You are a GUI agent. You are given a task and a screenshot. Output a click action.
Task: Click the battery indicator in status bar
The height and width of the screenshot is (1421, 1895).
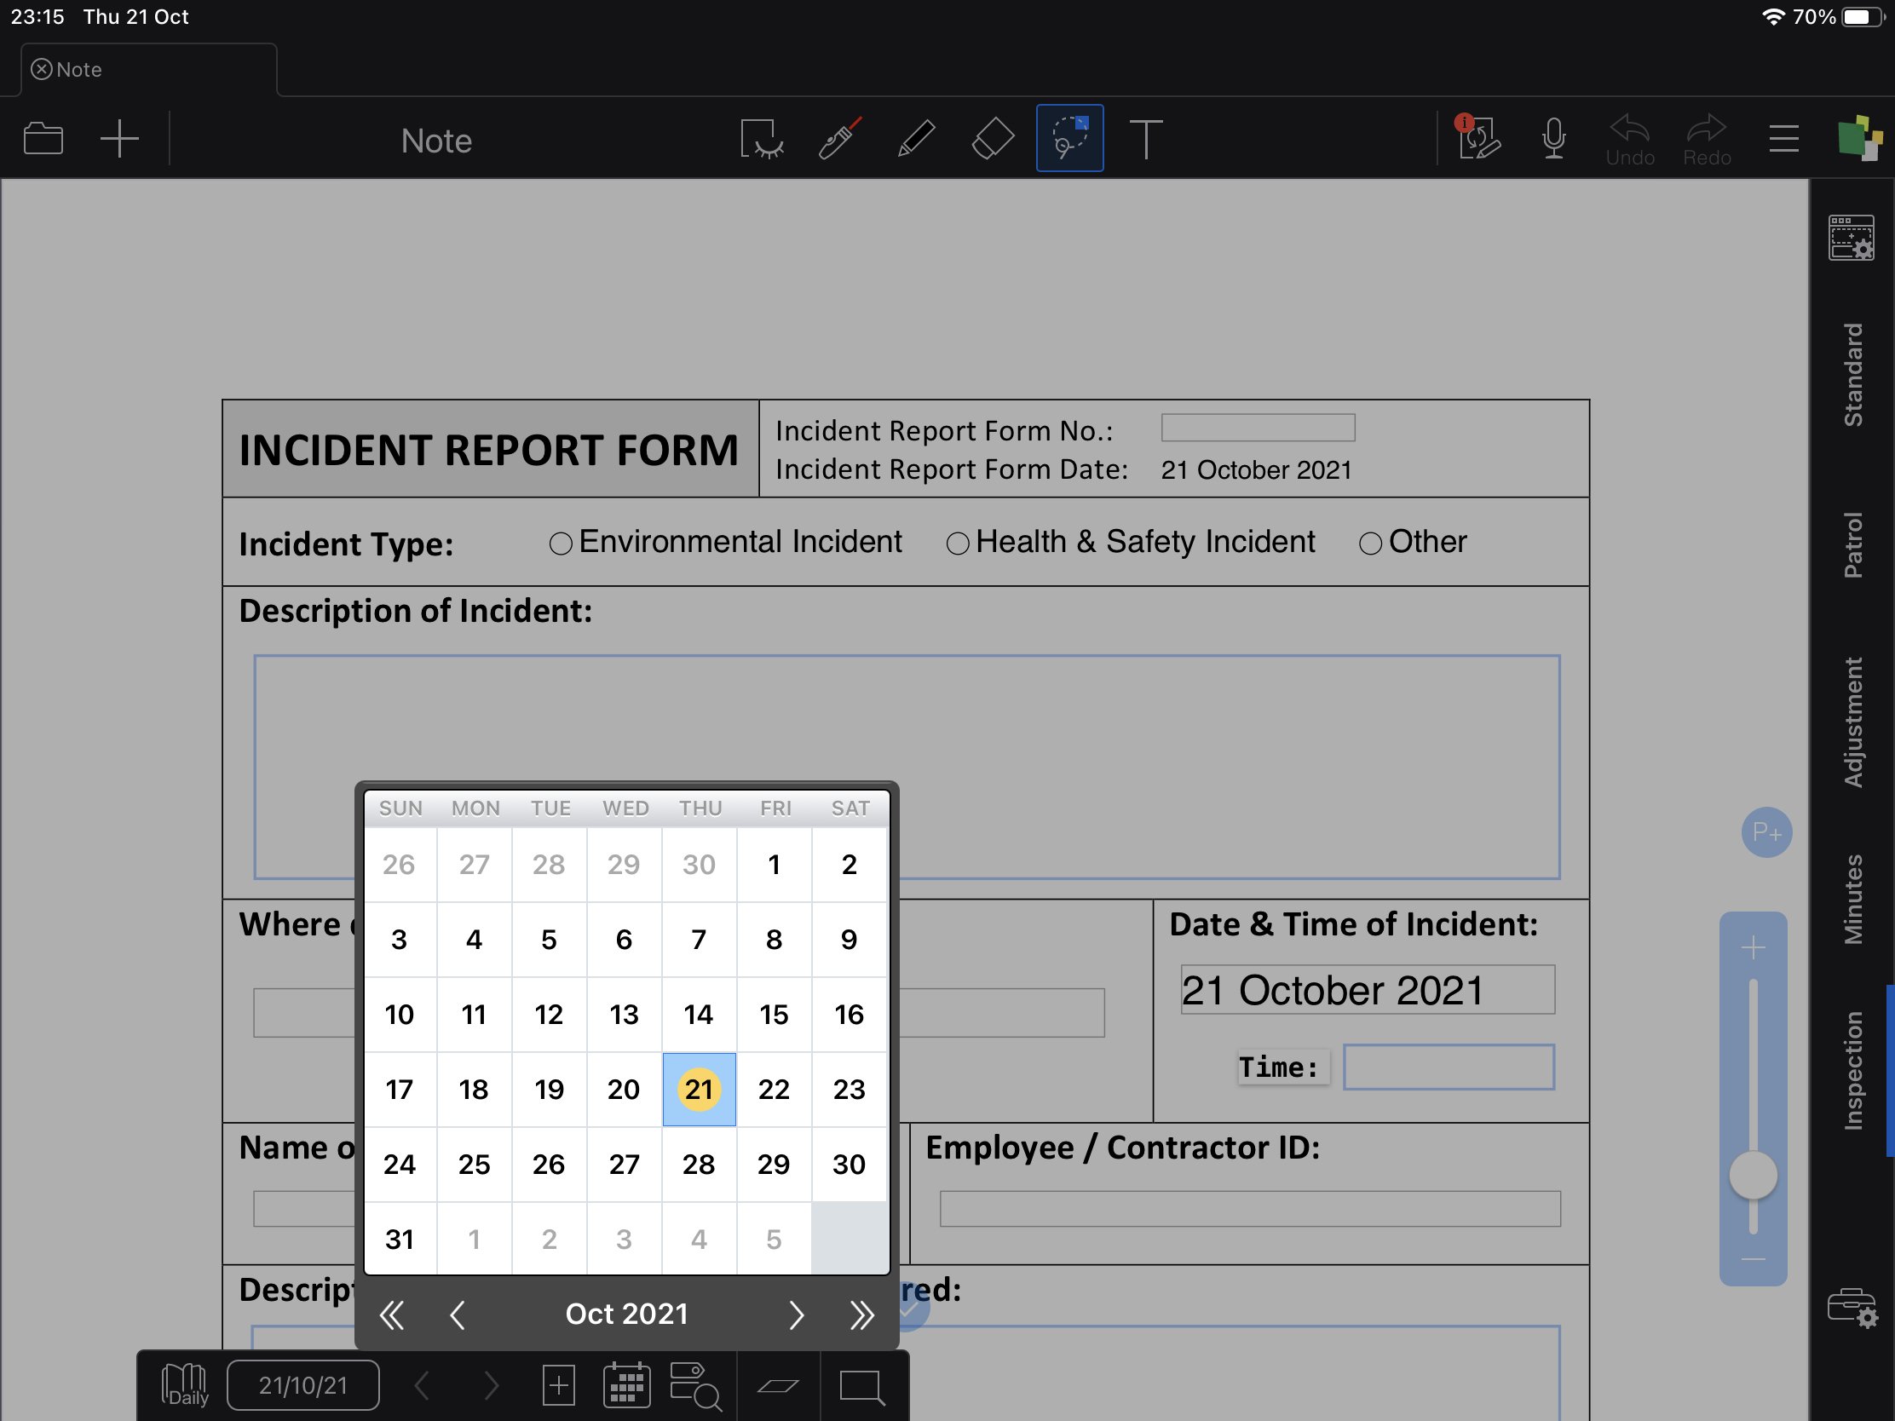pyautogui.click(x=1863, y=17)
